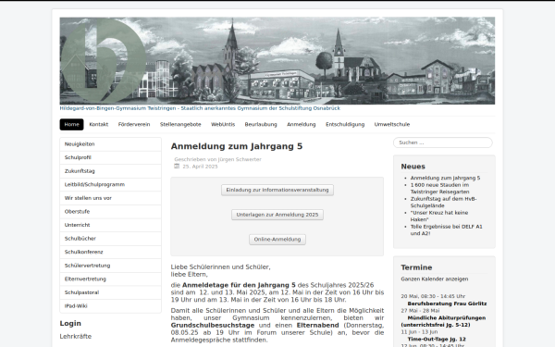The height and width of the screenshot is (347, 555).
Task: Click Einladung zur Informationsveranstaltung button
Action: (x=277, y=190)
